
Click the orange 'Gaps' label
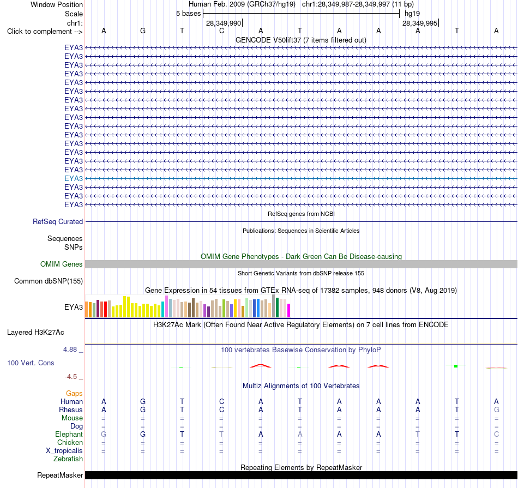point(74,393)
